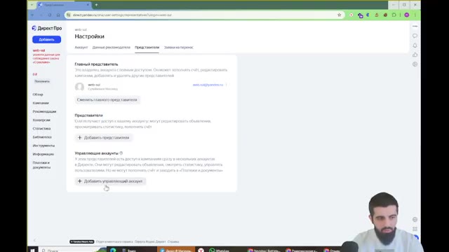Open Обзор in the sidebar
The height and width of the screenshot is (252, 449).
tap(38, 94)
